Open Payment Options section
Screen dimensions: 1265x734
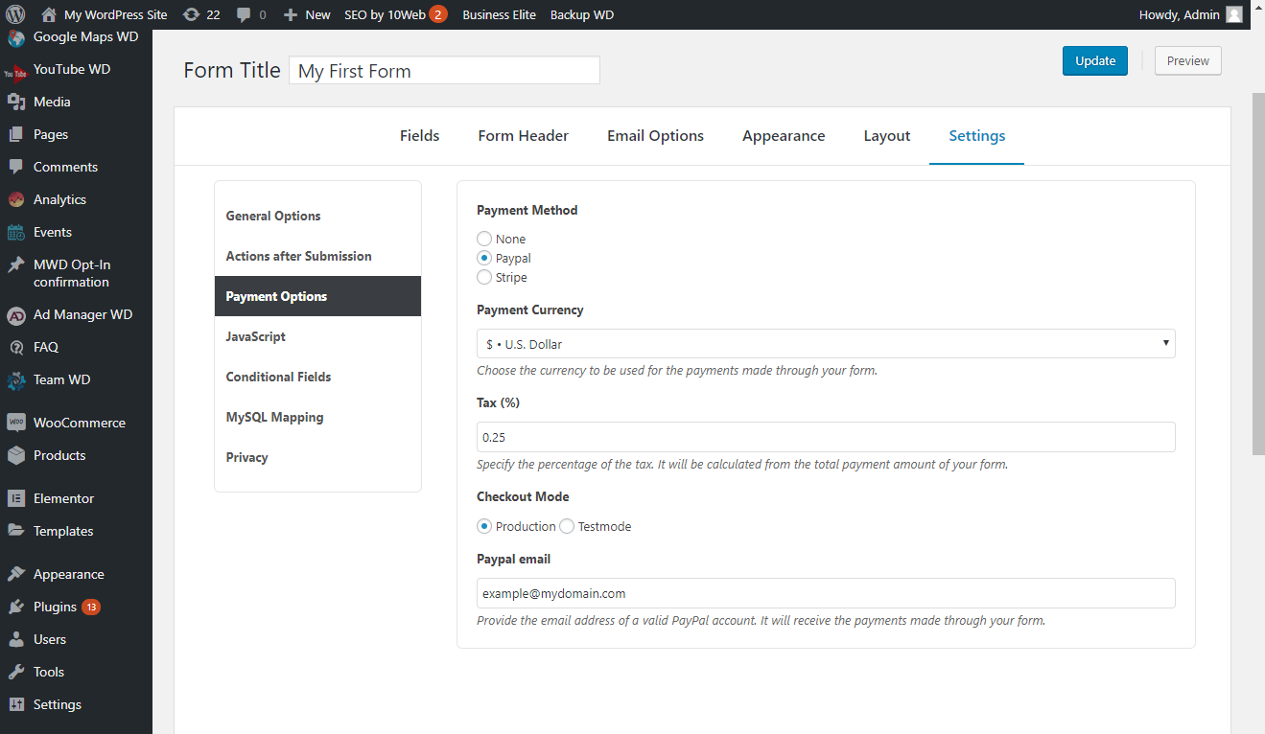[317, 296]
